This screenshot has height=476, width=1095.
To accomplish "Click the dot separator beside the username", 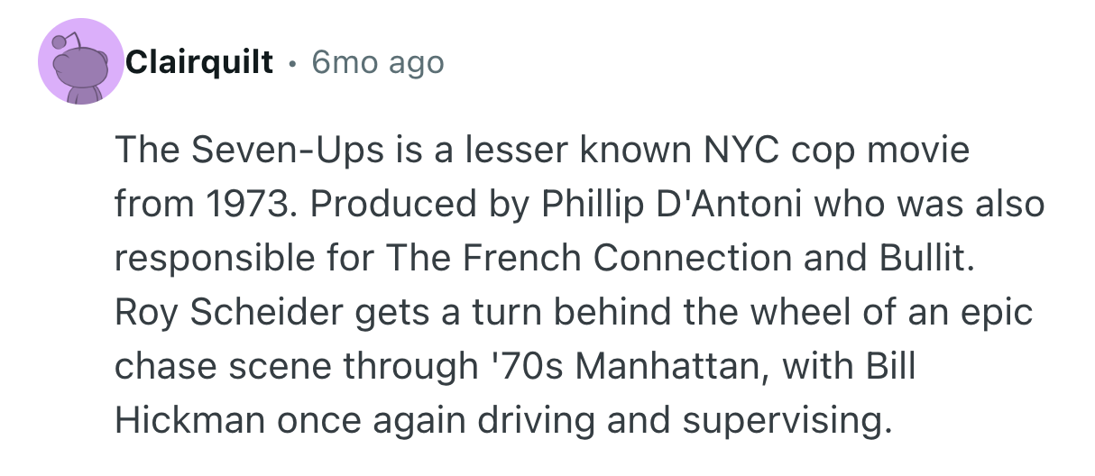I will (292, 63).
